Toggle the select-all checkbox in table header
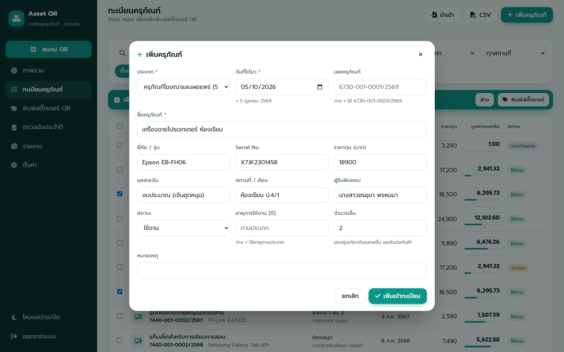The height and width of the screenshot is (352, 564). (x=120, y=126)
